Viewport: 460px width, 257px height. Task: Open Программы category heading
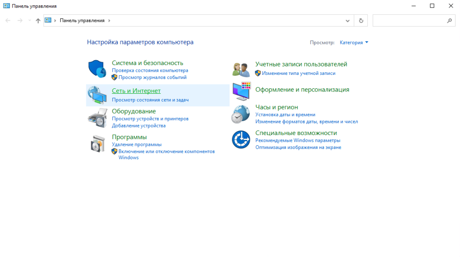[129, 137]
